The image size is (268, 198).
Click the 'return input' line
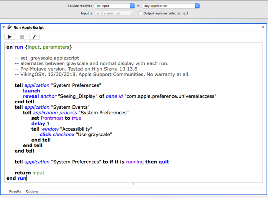click(x=29, y=173)
